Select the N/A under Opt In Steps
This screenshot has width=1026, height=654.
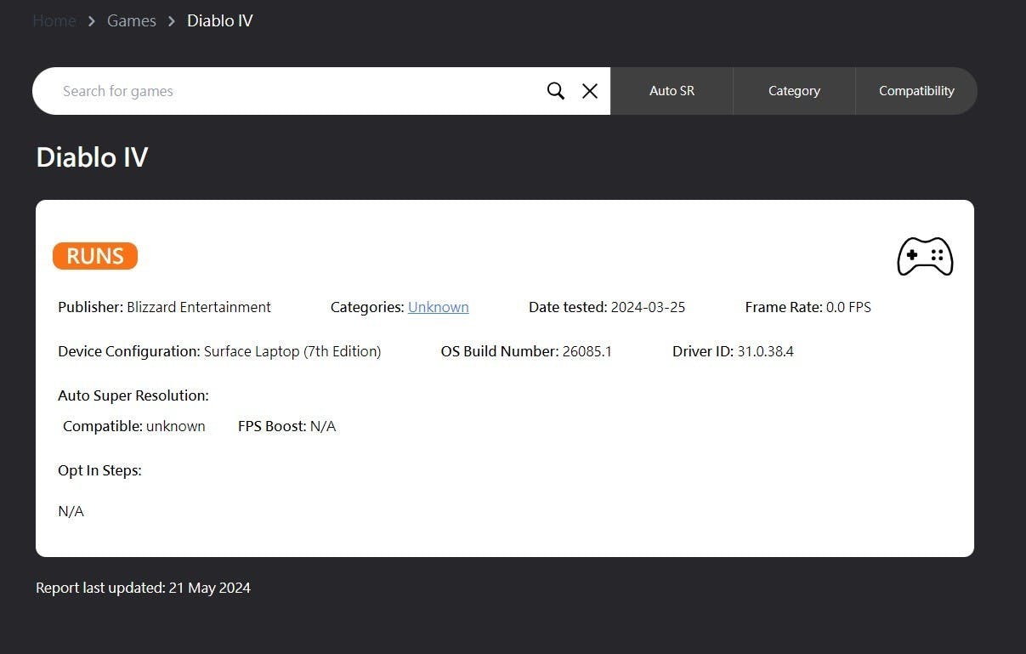[71, 511]
